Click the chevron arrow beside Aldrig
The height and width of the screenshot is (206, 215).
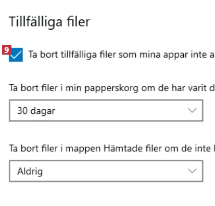point(192,171)
